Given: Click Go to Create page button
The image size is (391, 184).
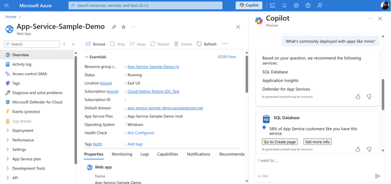Looking at the screenshot, I should click(280, 142).
